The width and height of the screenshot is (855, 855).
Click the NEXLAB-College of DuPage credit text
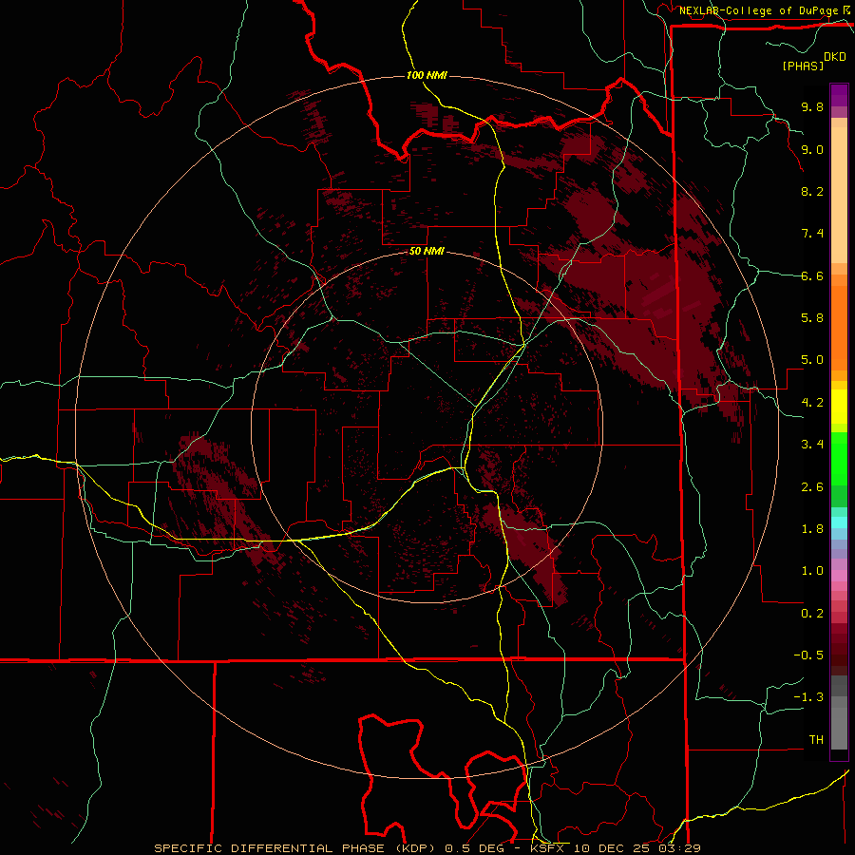click(759, 10)
